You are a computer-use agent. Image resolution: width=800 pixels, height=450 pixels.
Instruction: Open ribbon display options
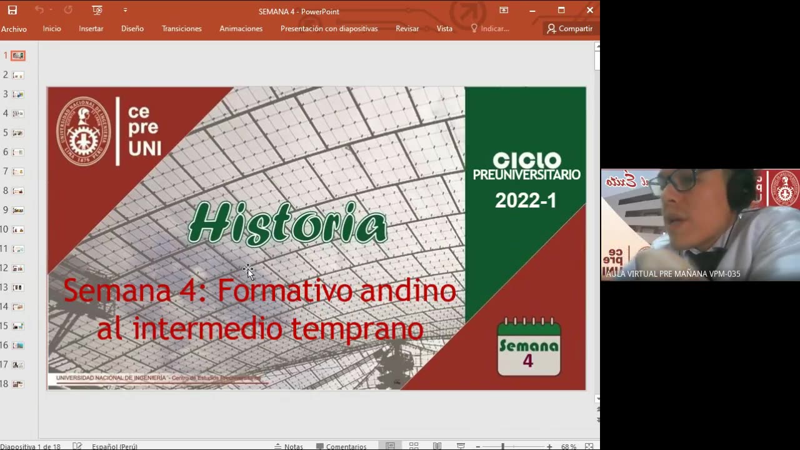click(x=504, y=10)
